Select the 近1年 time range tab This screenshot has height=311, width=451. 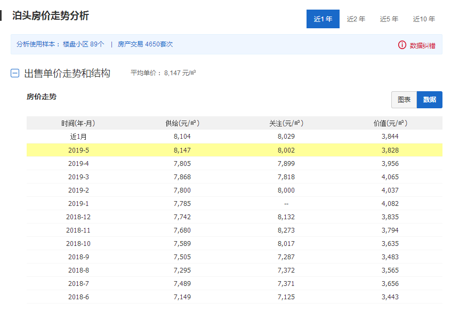(323, 19)
